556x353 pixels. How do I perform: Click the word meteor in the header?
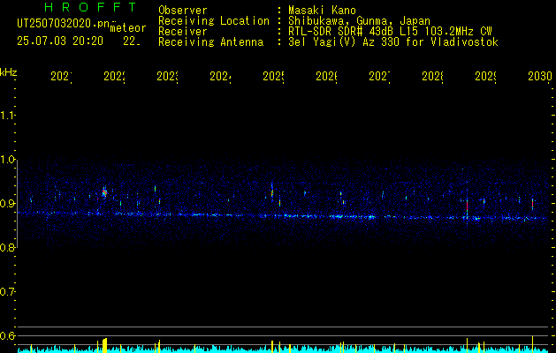[x=128, y=28]
